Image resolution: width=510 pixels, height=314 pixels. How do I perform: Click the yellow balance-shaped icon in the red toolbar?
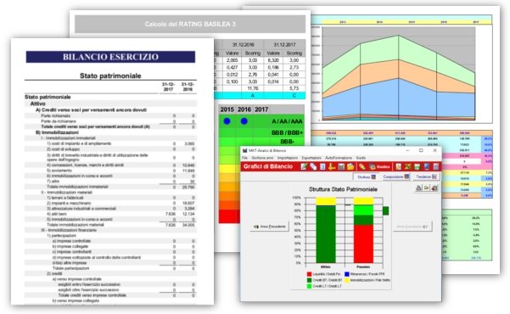[x=332, y=167]
